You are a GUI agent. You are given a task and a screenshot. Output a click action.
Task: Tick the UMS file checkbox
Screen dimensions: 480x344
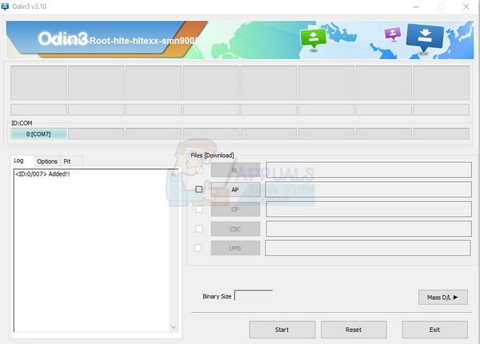pos(198,247)
